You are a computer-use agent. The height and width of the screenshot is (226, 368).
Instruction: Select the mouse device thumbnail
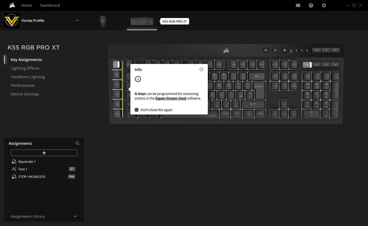[x=103, y=21]
